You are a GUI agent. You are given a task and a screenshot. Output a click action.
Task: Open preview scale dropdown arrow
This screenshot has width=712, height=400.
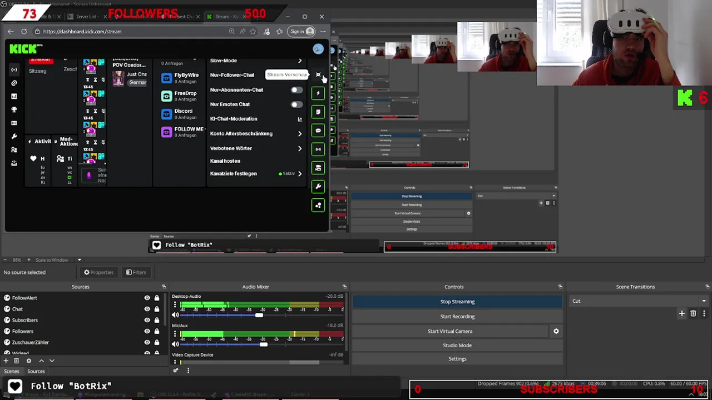coord(79,260)
